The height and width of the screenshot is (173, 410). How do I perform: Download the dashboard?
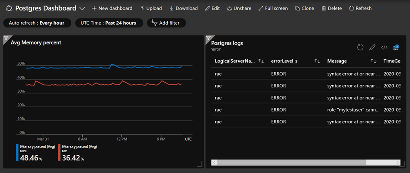(x=183, y=8)
